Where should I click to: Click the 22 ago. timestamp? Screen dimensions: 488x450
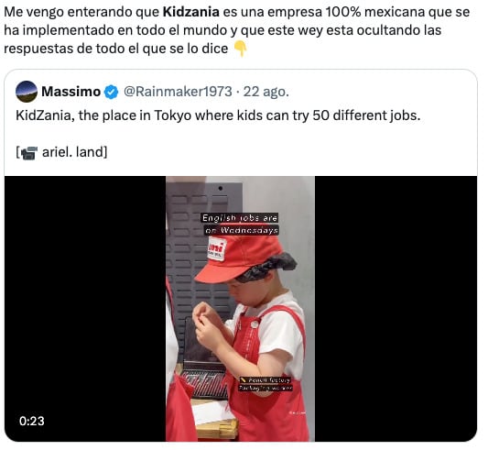point(266,92)
